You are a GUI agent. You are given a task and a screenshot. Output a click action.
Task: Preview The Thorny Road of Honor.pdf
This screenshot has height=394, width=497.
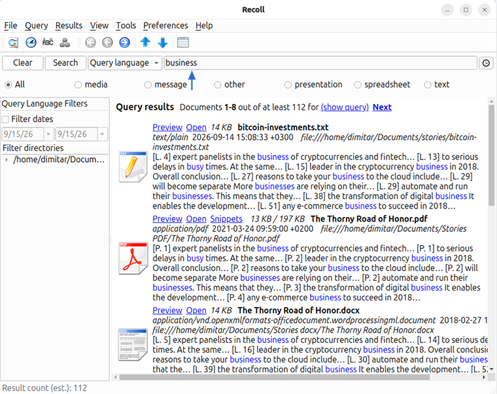tap(167, 219)
